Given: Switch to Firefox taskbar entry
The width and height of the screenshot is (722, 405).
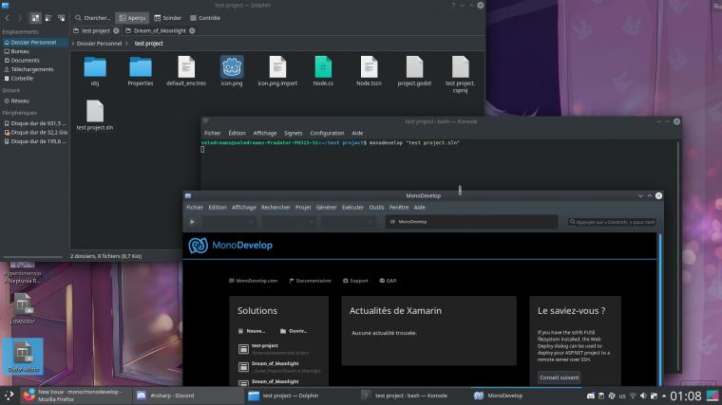Looking at the screenshot, I should tap(76, 396).
